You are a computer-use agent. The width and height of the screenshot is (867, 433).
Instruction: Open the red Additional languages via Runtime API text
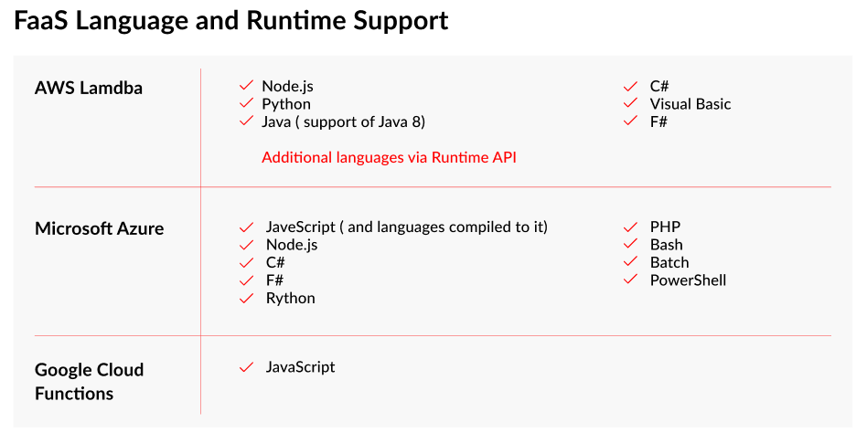tap(389, 157)
